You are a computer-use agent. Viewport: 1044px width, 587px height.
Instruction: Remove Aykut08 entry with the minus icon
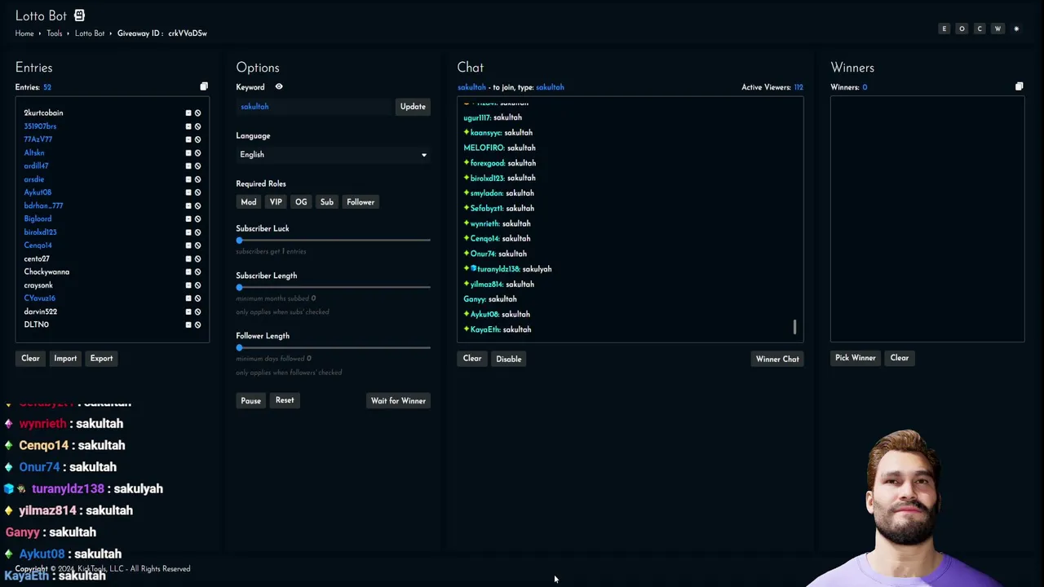click(x=188, y=192)
